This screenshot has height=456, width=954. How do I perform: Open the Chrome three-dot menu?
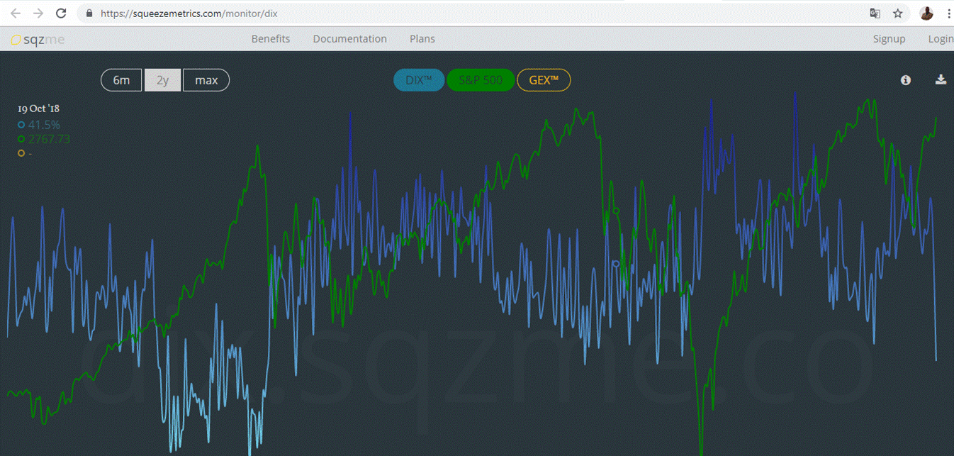[948, 13]
